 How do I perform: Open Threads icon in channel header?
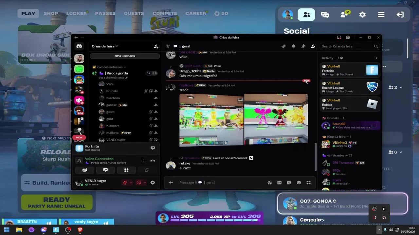click(284, 46)
